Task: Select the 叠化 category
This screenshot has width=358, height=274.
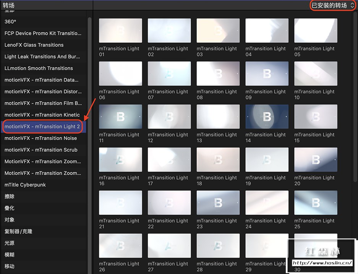Action: [44, 208]
